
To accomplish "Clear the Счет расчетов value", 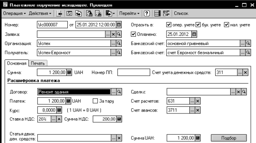I will click(x=198, y=101).
